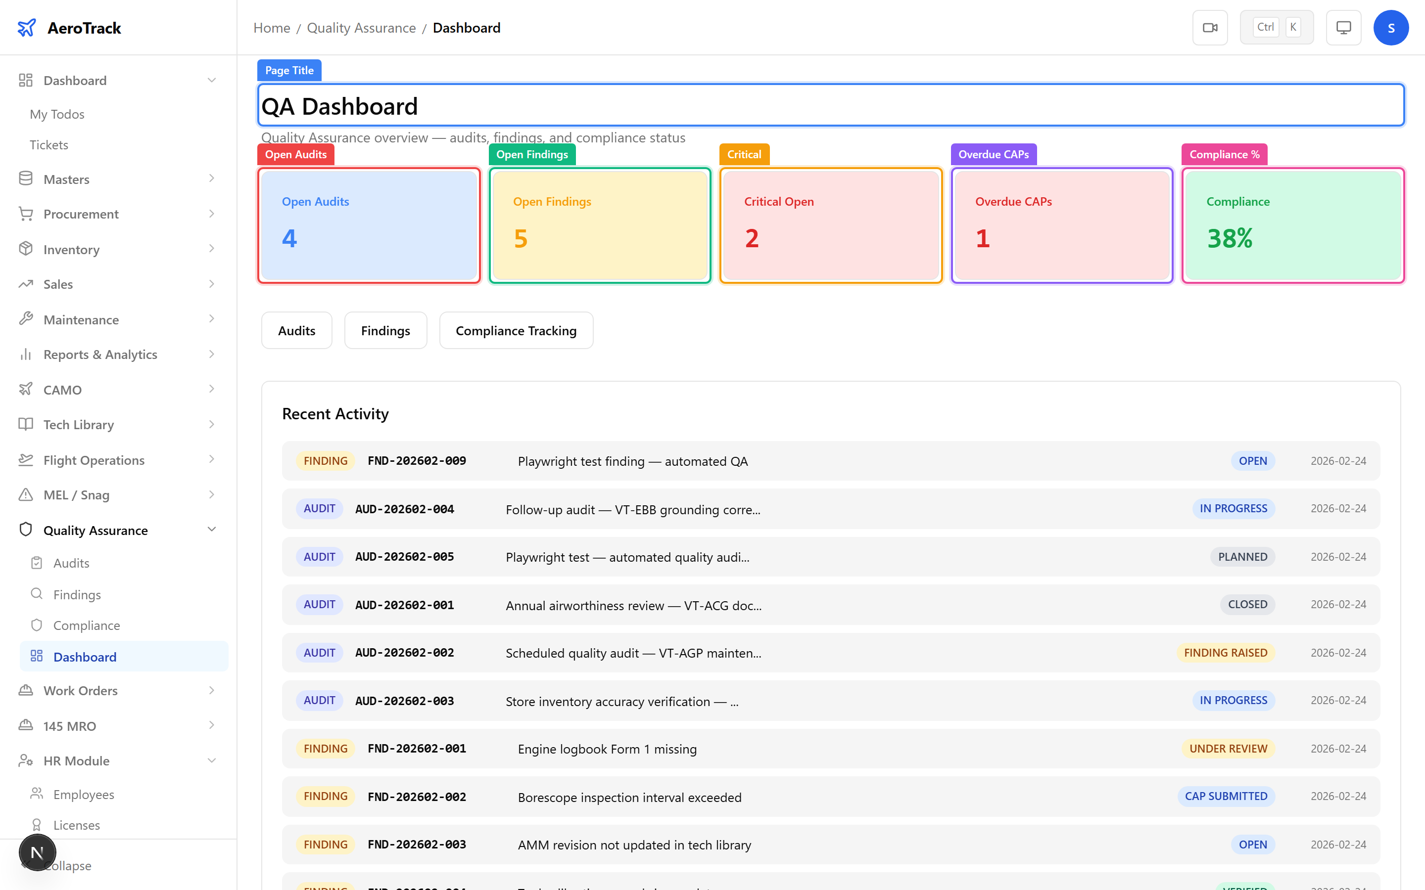The height and width of the screenshot is (890, 1425).
Task: Click the Overdue CAPs stat card
Action: pyautogui.click(x=1061, y=225)
